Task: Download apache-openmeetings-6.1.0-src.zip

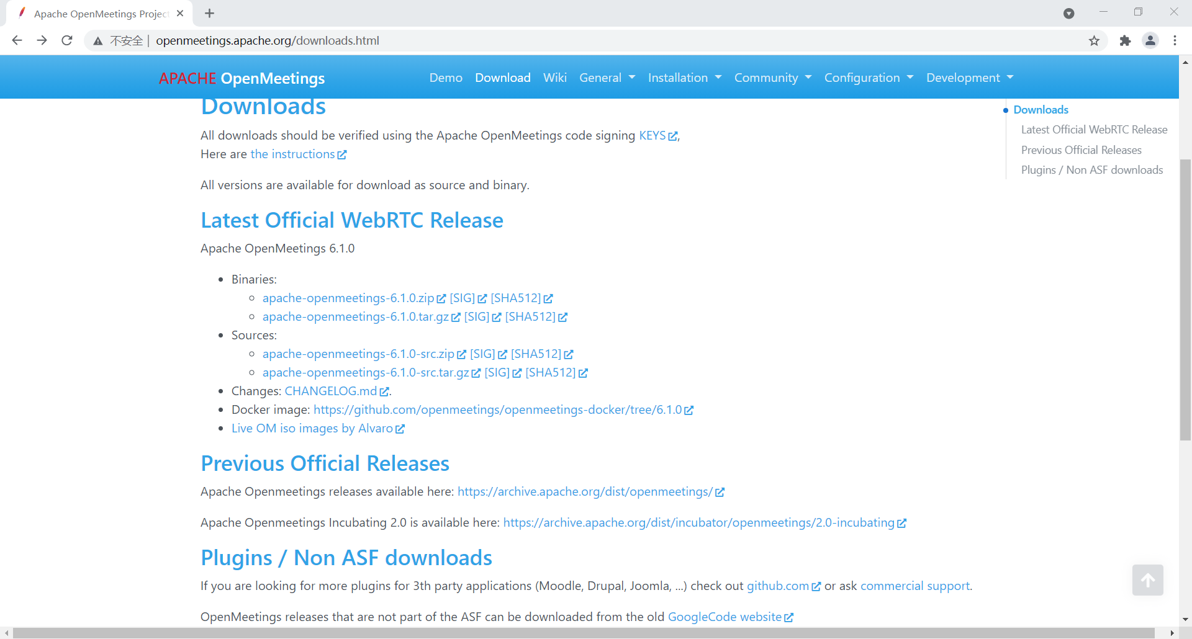Action: [358, 354]
